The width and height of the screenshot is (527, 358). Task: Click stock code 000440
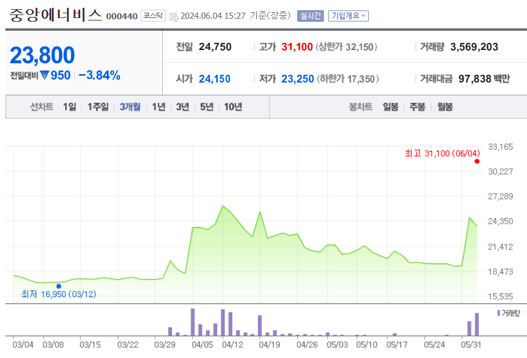(x=122, y=16)
